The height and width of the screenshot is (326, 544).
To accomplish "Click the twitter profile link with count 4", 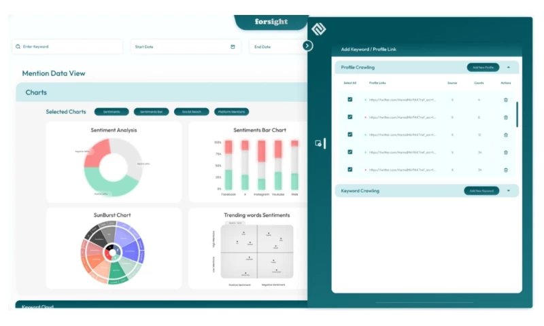I will coord(403,100).
